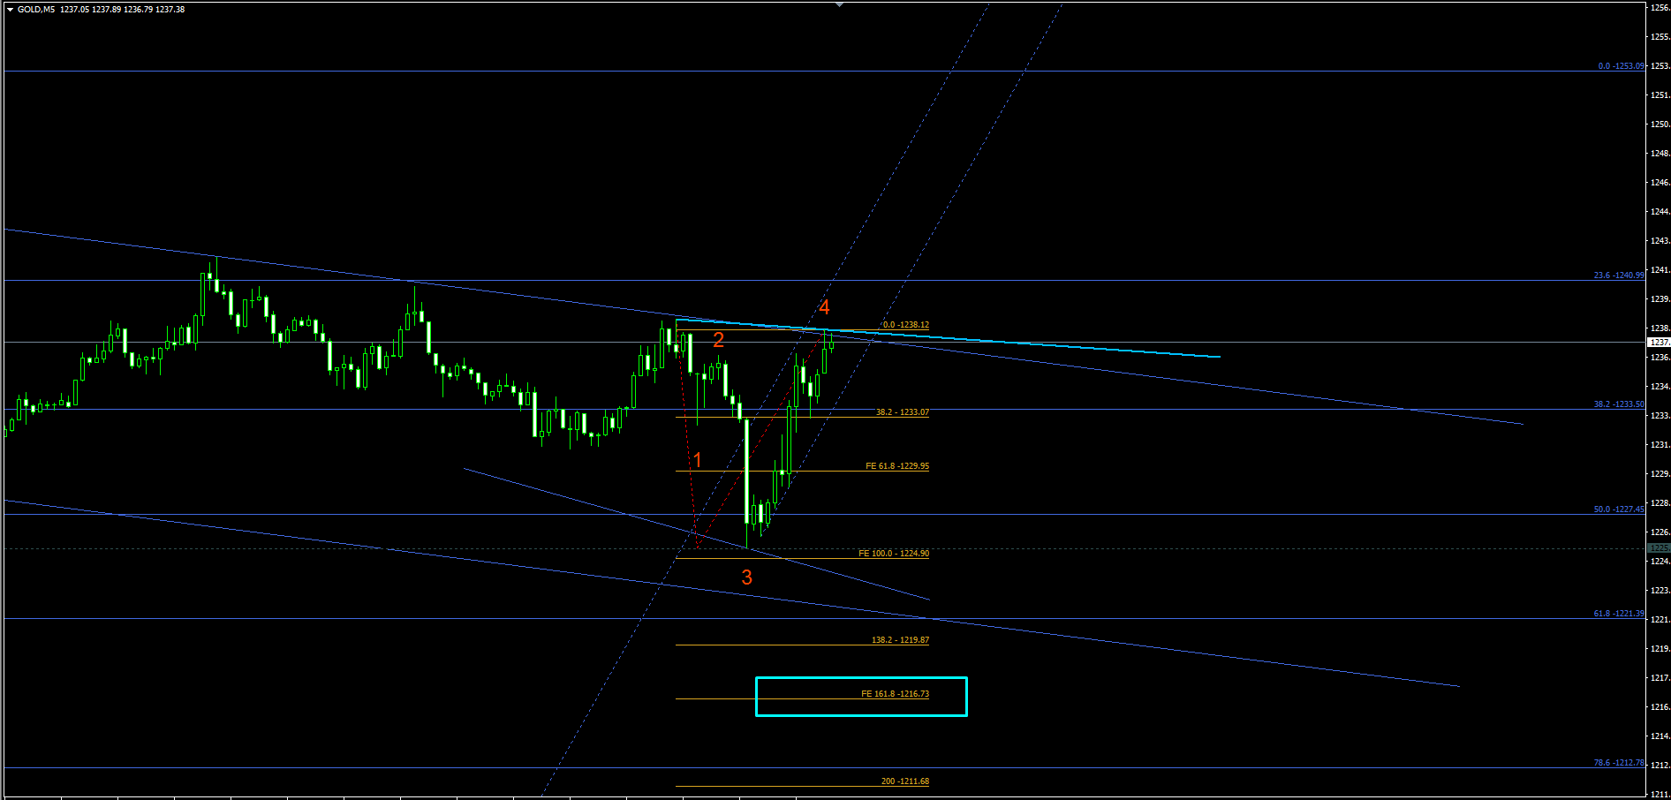The image size is (1671, 800).
Task: Click the 1231 price scale label
Action: click(1660, 445)
